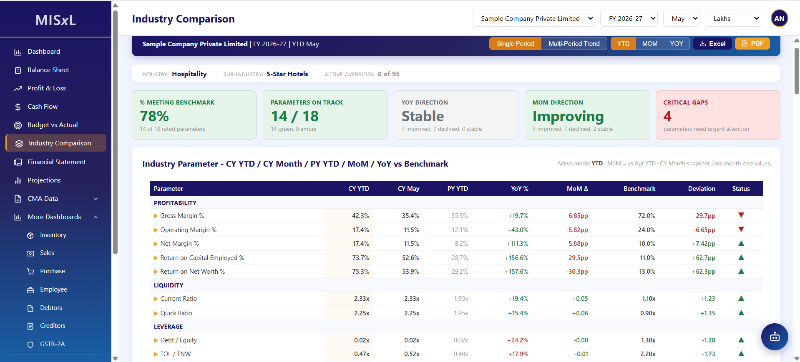Click green up status icon for Net Margin
Viewport: 800px width, 362px height.
point(741,243)
